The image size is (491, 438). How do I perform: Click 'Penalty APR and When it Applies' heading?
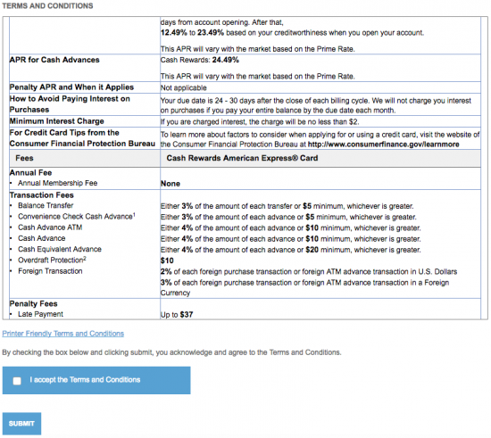tap(71, 87)
